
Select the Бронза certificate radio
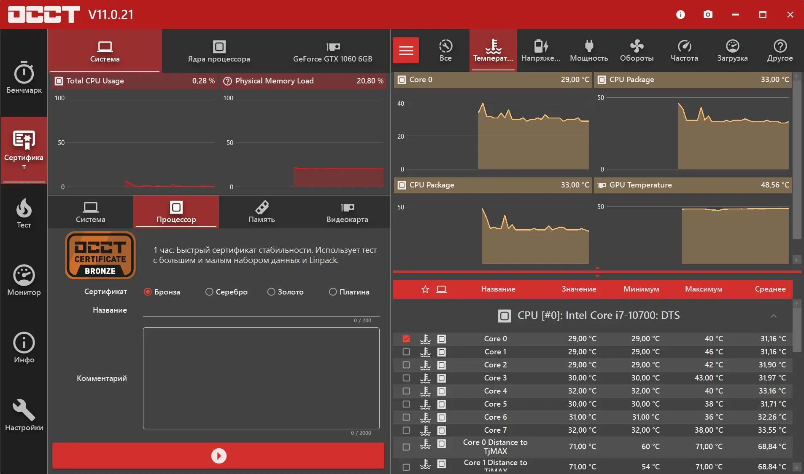coord(148,292)
